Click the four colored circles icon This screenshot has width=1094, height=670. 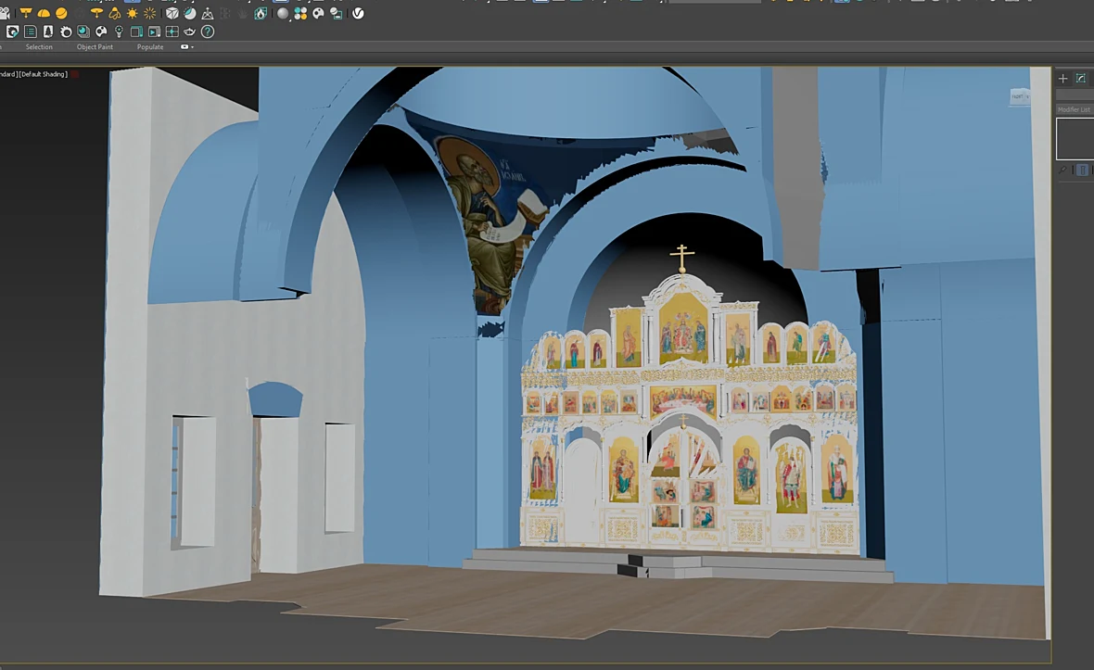[x=300, y=13]
